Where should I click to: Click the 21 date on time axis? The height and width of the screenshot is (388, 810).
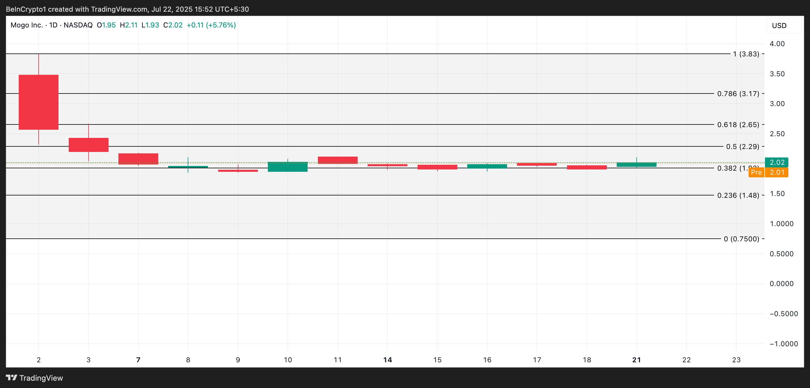(636, 360)
